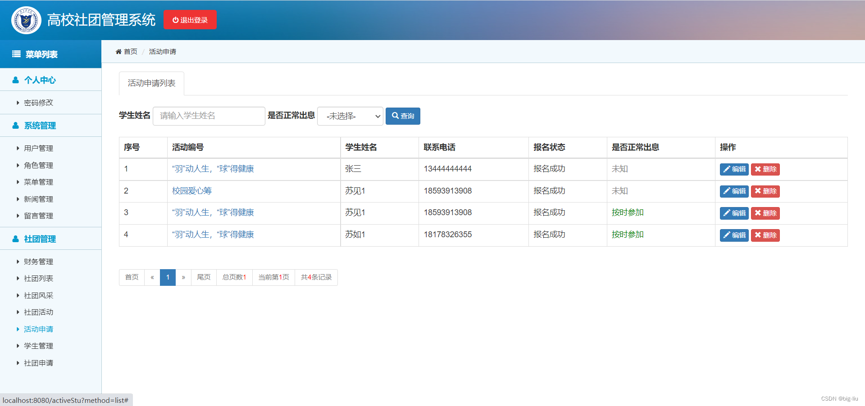Go to 首页 in pagination
865x406 pixels.
132,277
